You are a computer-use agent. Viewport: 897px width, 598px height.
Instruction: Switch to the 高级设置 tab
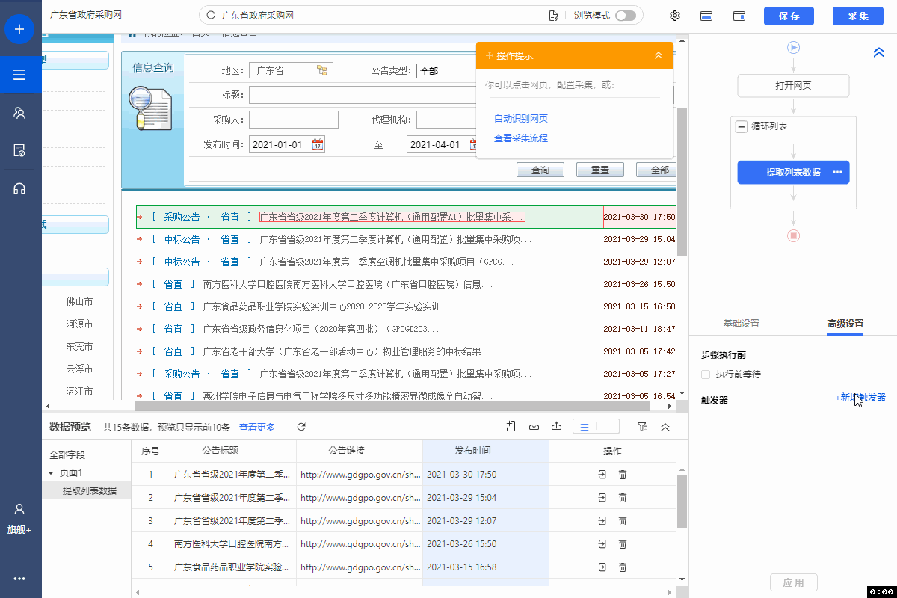point(845,324)
